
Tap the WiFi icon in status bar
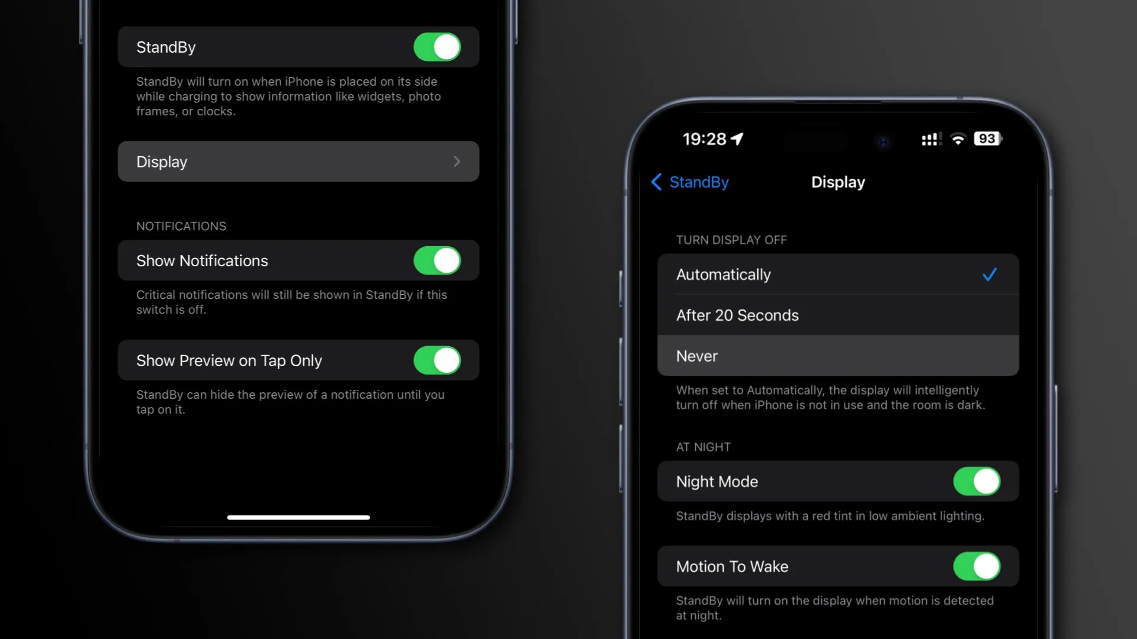click(956, 139)
